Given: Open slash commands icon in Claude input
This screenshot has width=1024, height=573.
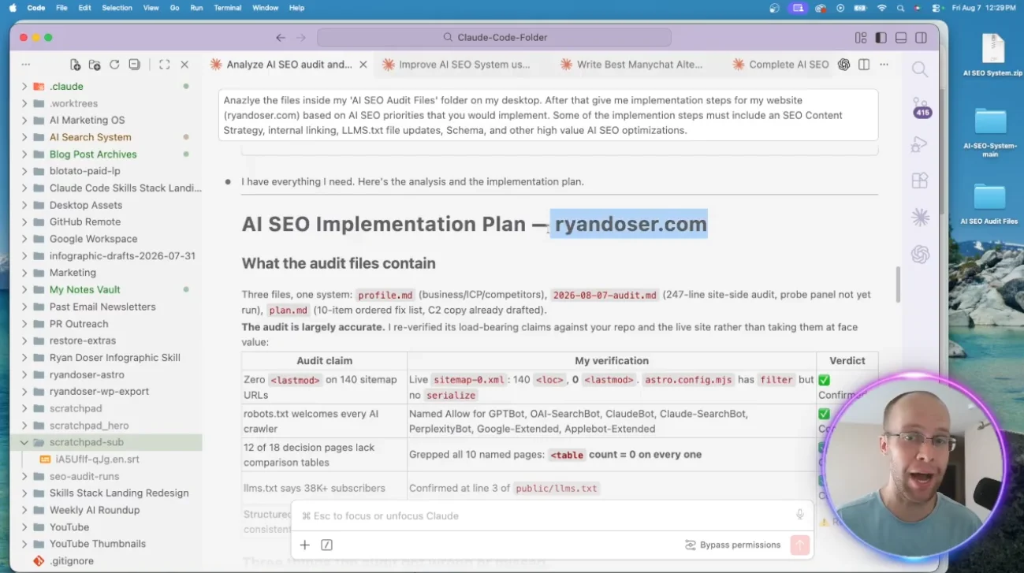Looking at the screenshot, I should point(327,545).
